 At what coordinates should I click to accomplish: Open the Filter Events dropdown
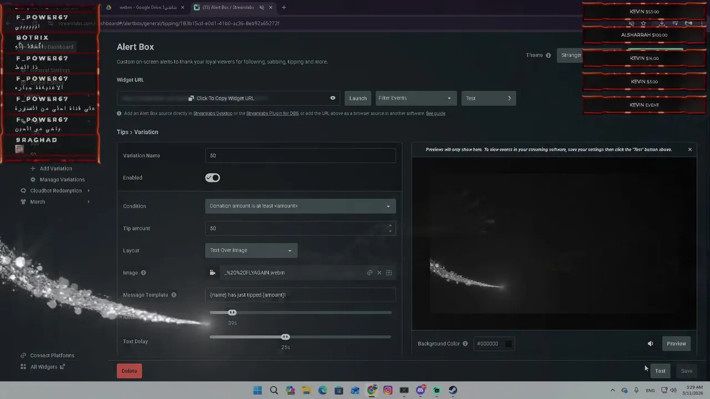[416, 98]
